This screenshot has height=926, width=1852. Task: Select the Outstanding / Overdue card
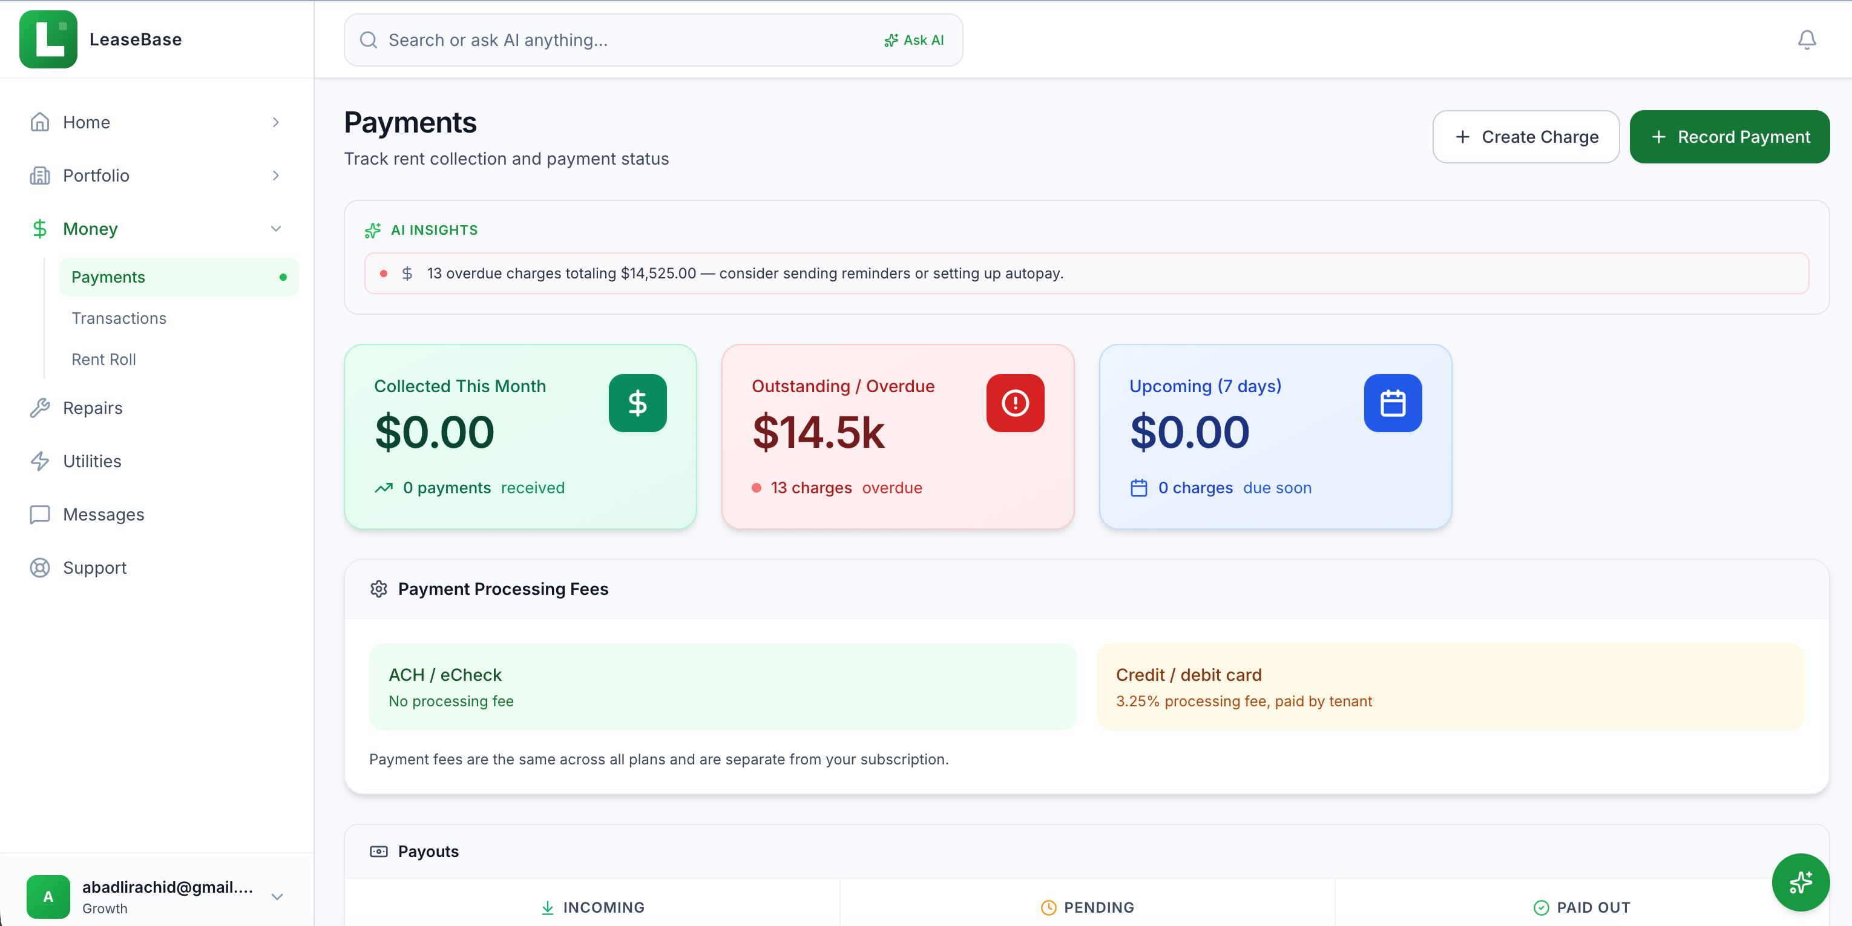point(898,436)
